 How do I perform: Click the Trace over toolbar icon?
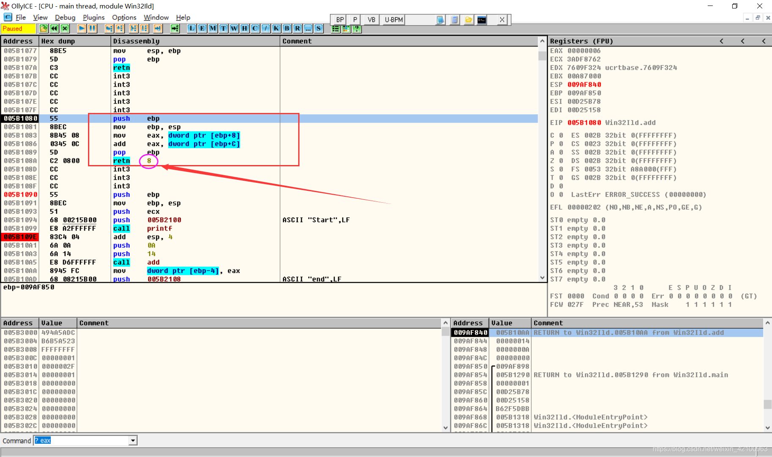point(144,28)
